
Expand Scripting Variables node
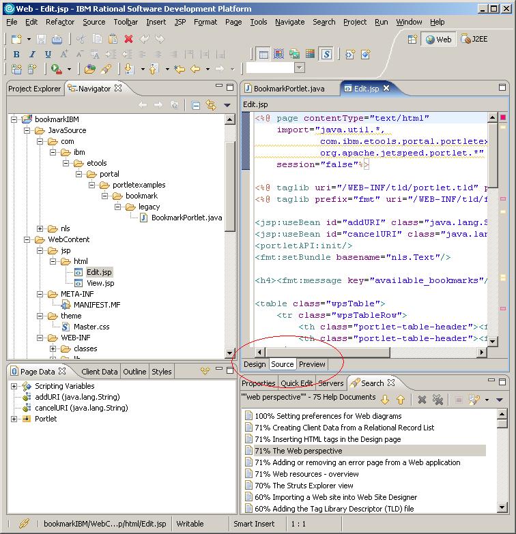[14, 386]
